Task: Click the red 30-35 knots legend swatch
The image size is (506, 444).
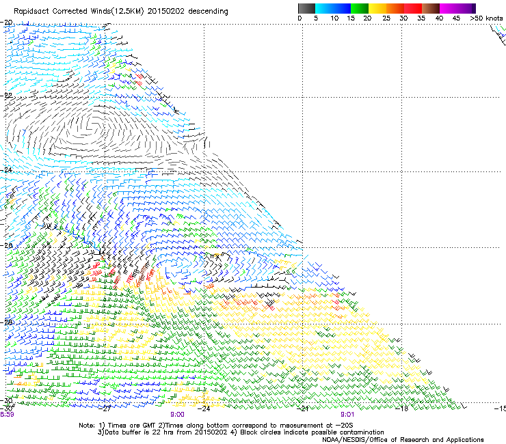Action: pos(412,8)
